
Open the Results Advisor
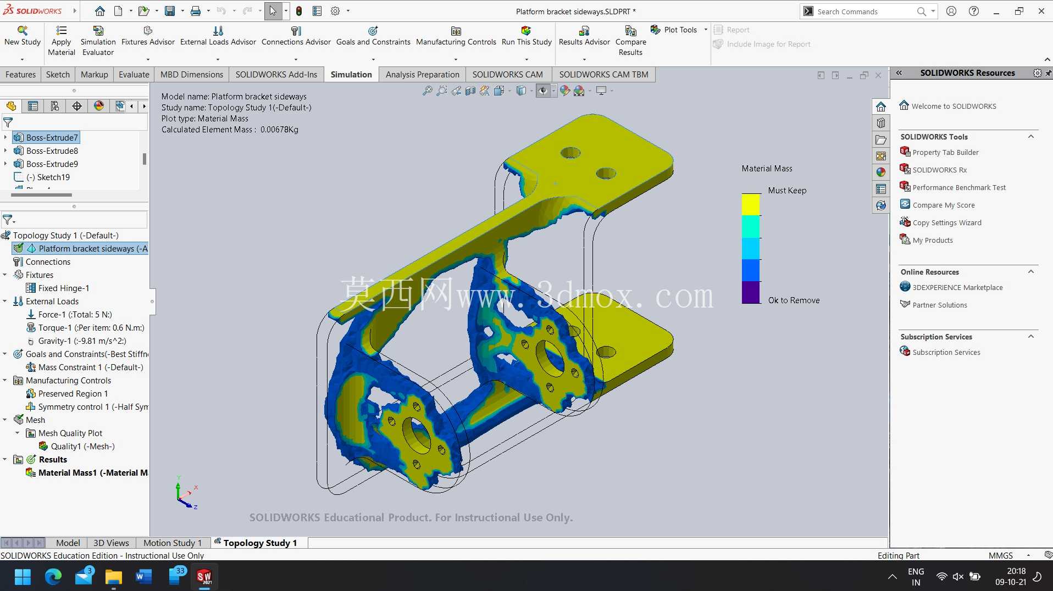[x=584, y=35]
